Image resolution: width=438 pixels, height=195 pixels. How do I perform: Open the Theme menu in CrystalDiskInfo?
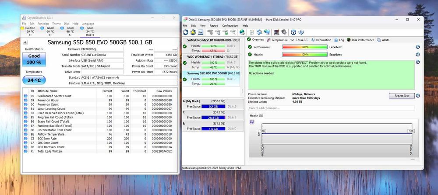[56, 24]
